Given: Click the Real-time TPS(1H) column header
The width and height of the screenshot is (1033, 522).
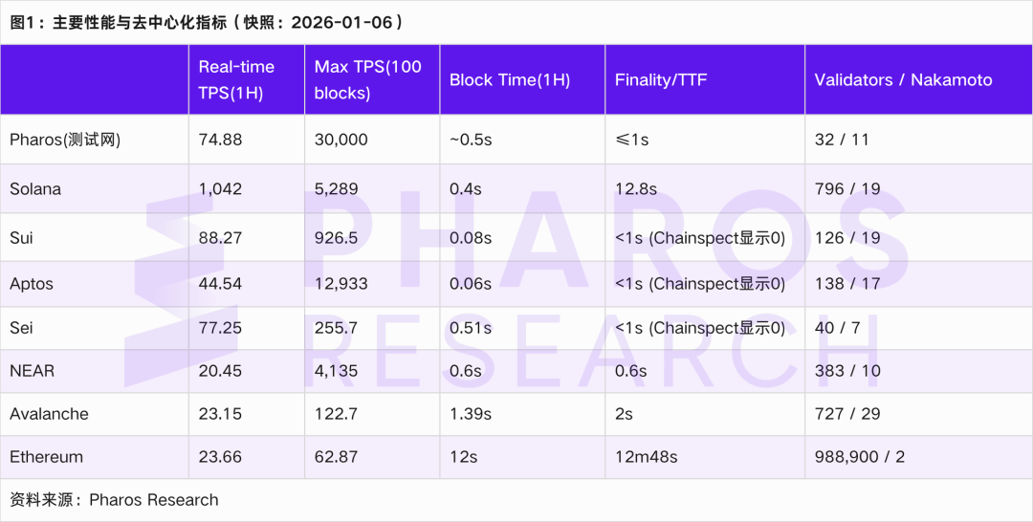Looking at the screenshot, I should pos(236,80).
